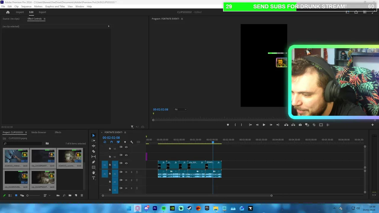Mute audio track A1
This screenshot has height=213, width=379.
coord(126,172)
